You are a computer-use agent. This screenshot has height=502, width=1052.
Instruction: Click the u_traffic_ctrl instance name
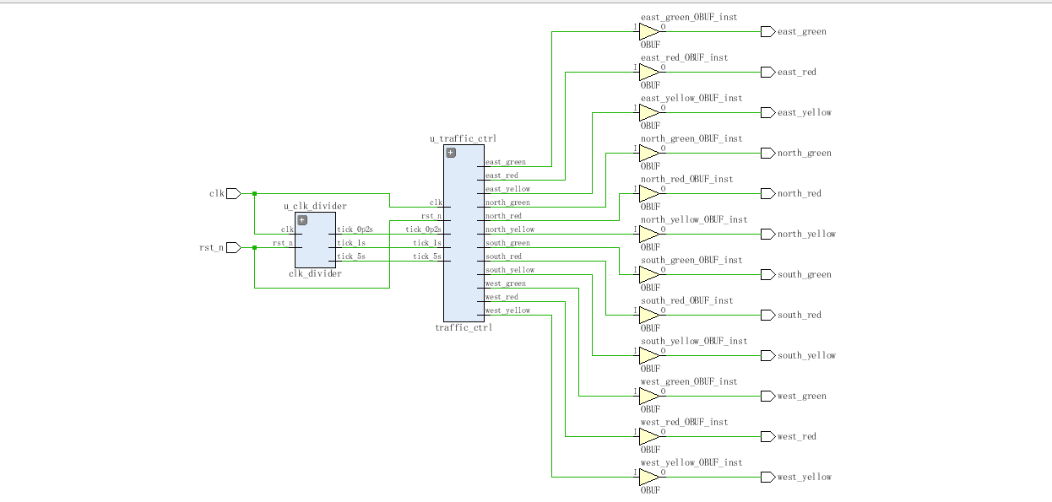pos(464,138)
